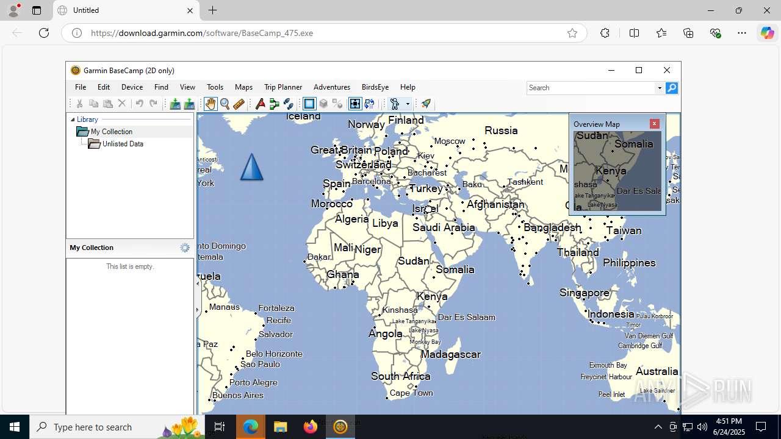
Task: Add page to favorites star icon
Action: (572, 33)
